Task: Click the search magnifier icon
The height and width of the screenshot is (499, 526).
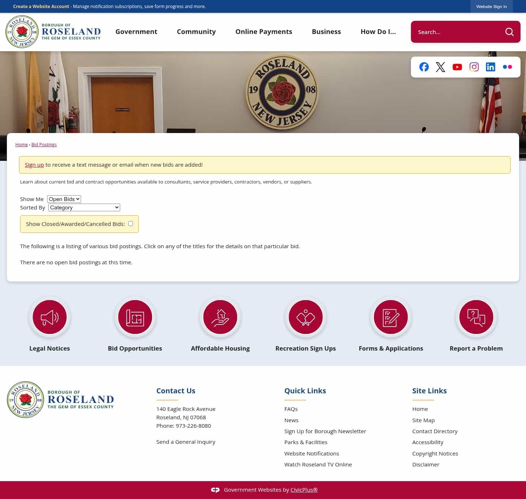Action: click(509, 32)
